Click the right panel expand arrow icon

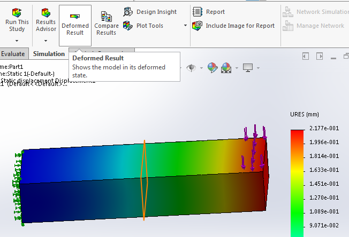[x=320, y=56]
